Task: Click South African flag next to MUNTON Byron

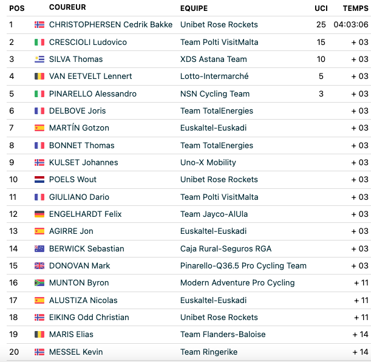Action: click(39, 283)
